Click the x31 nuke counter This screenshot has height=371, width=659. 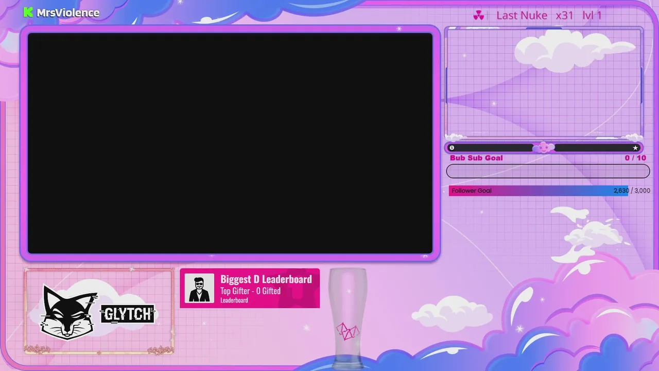click(x=564, y=15)
